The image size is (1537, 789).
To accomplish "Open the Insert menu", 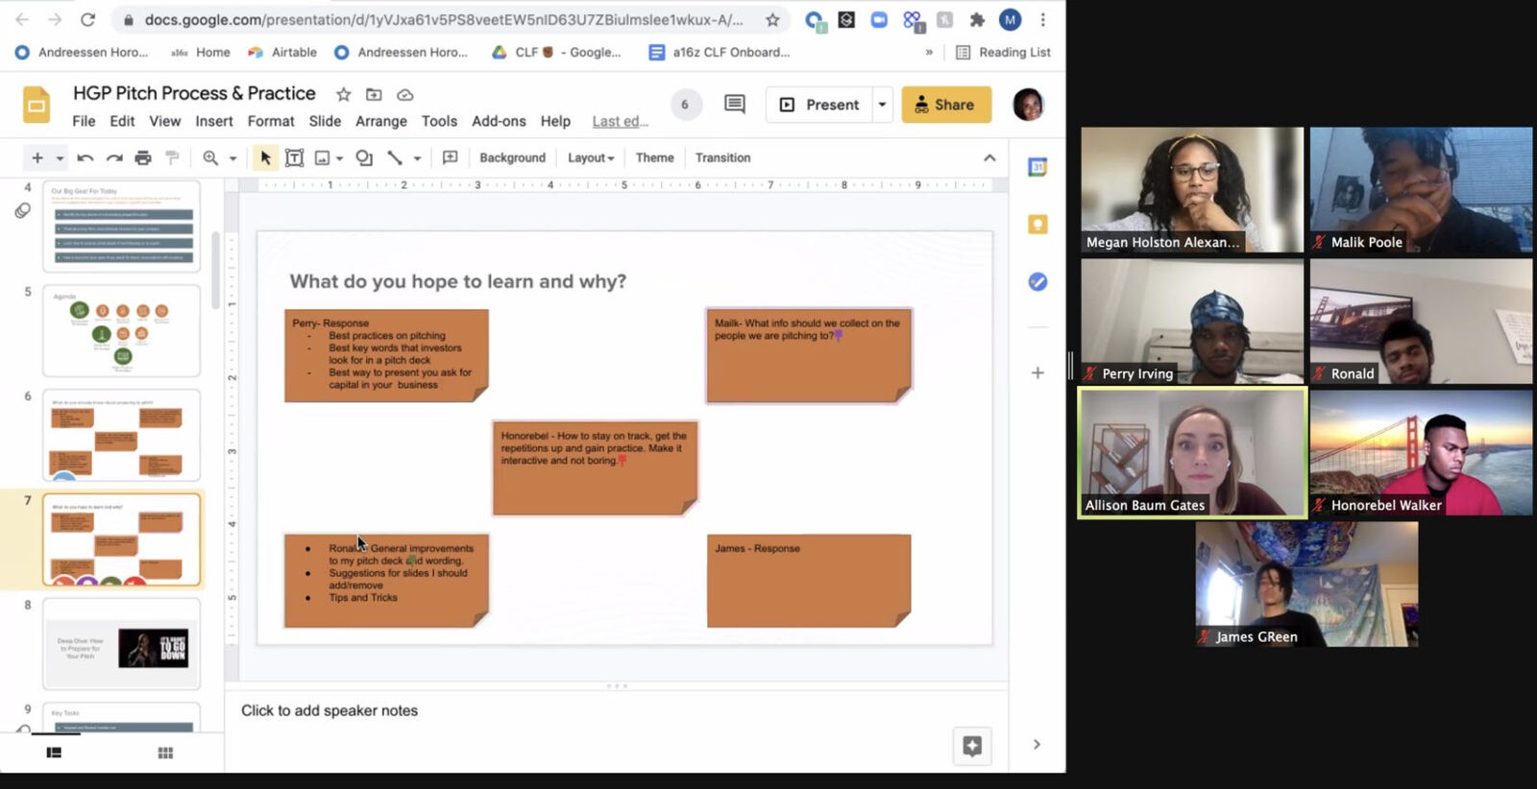I will [213, 121].
